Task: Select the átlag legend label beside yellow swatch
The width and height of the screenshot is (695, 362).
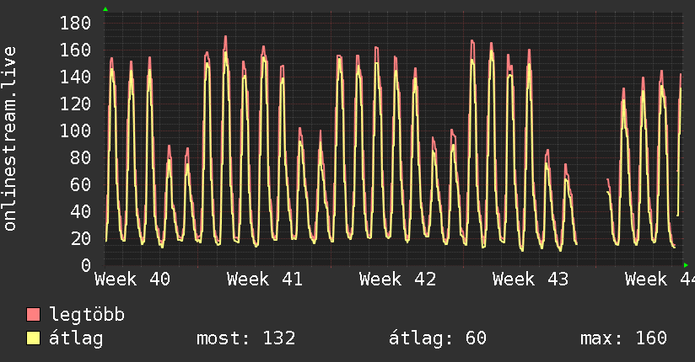Action: (76, 338)
